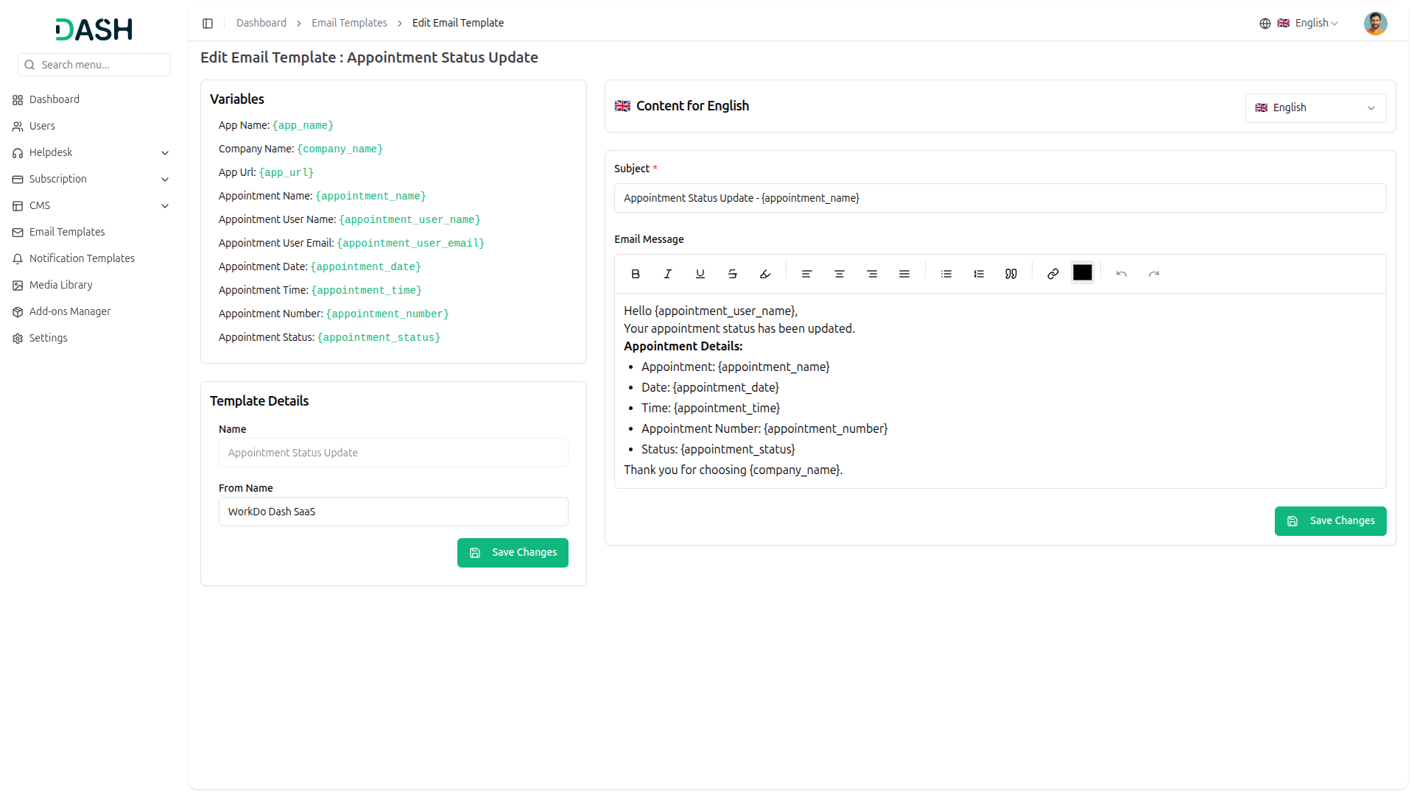Viewport: 1414px width, 795px height.
Task: Center align text in editor
Action: pyautogui.click(x=840, y=274)
